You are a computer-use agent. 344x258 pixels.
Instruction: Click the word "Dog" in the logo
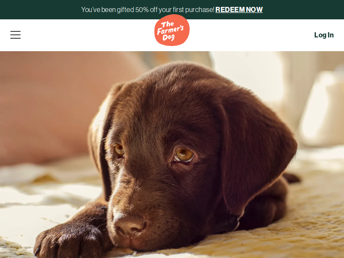pyautogui.click(x=169, y=37)
